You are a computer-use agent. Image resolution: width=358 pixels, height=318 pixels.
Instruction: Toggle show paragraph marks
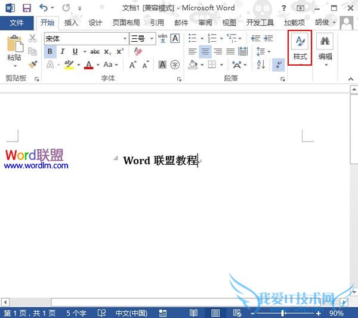[279, 64]
